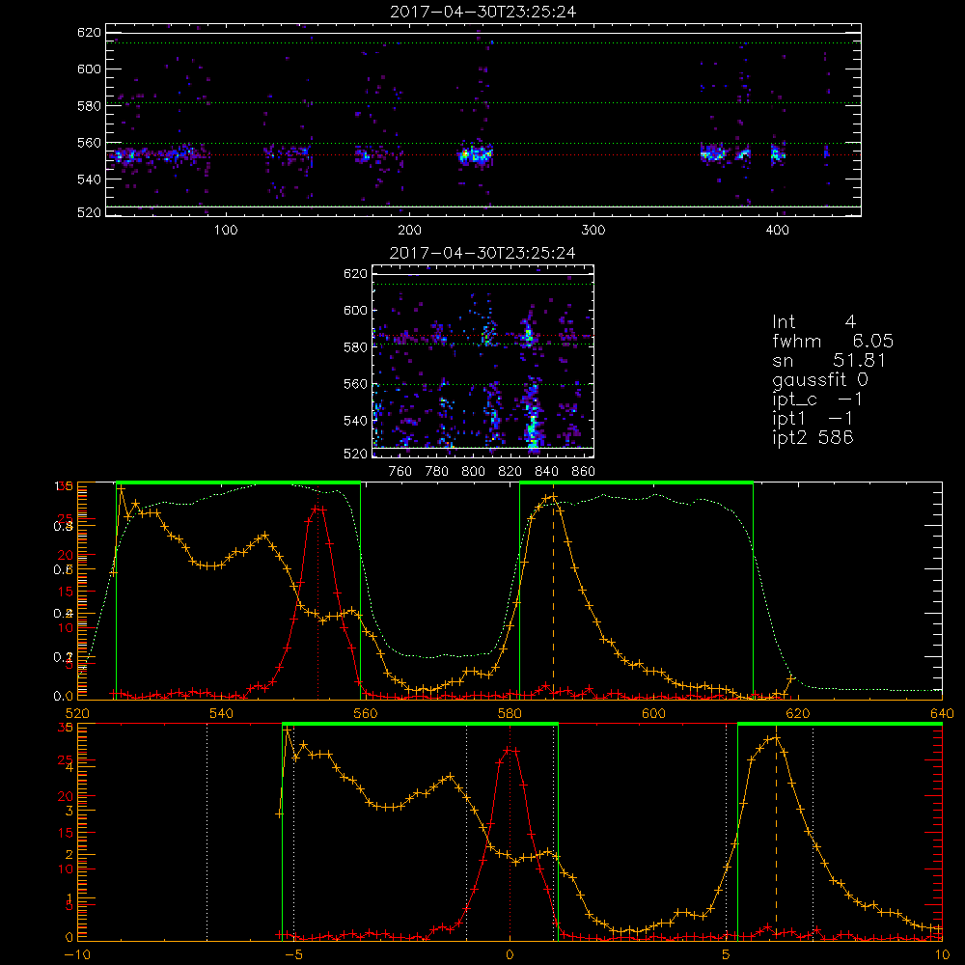Select the 'Int 4' readout text
This screenshot has height=965, width=965.
813,321
